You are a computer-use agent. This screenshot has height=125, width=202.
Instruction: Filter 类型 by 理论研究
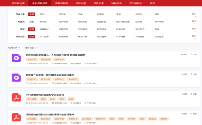coord(140,29)
